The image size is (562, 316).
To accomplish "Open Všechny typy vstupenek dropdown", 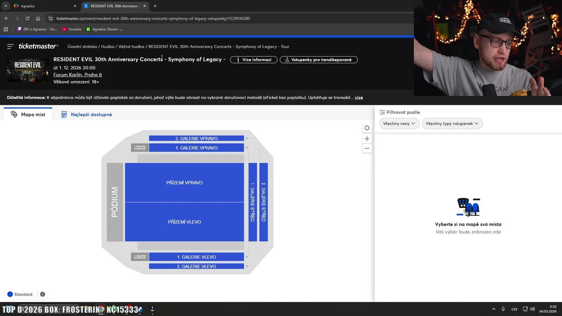I will pos(452,124).
